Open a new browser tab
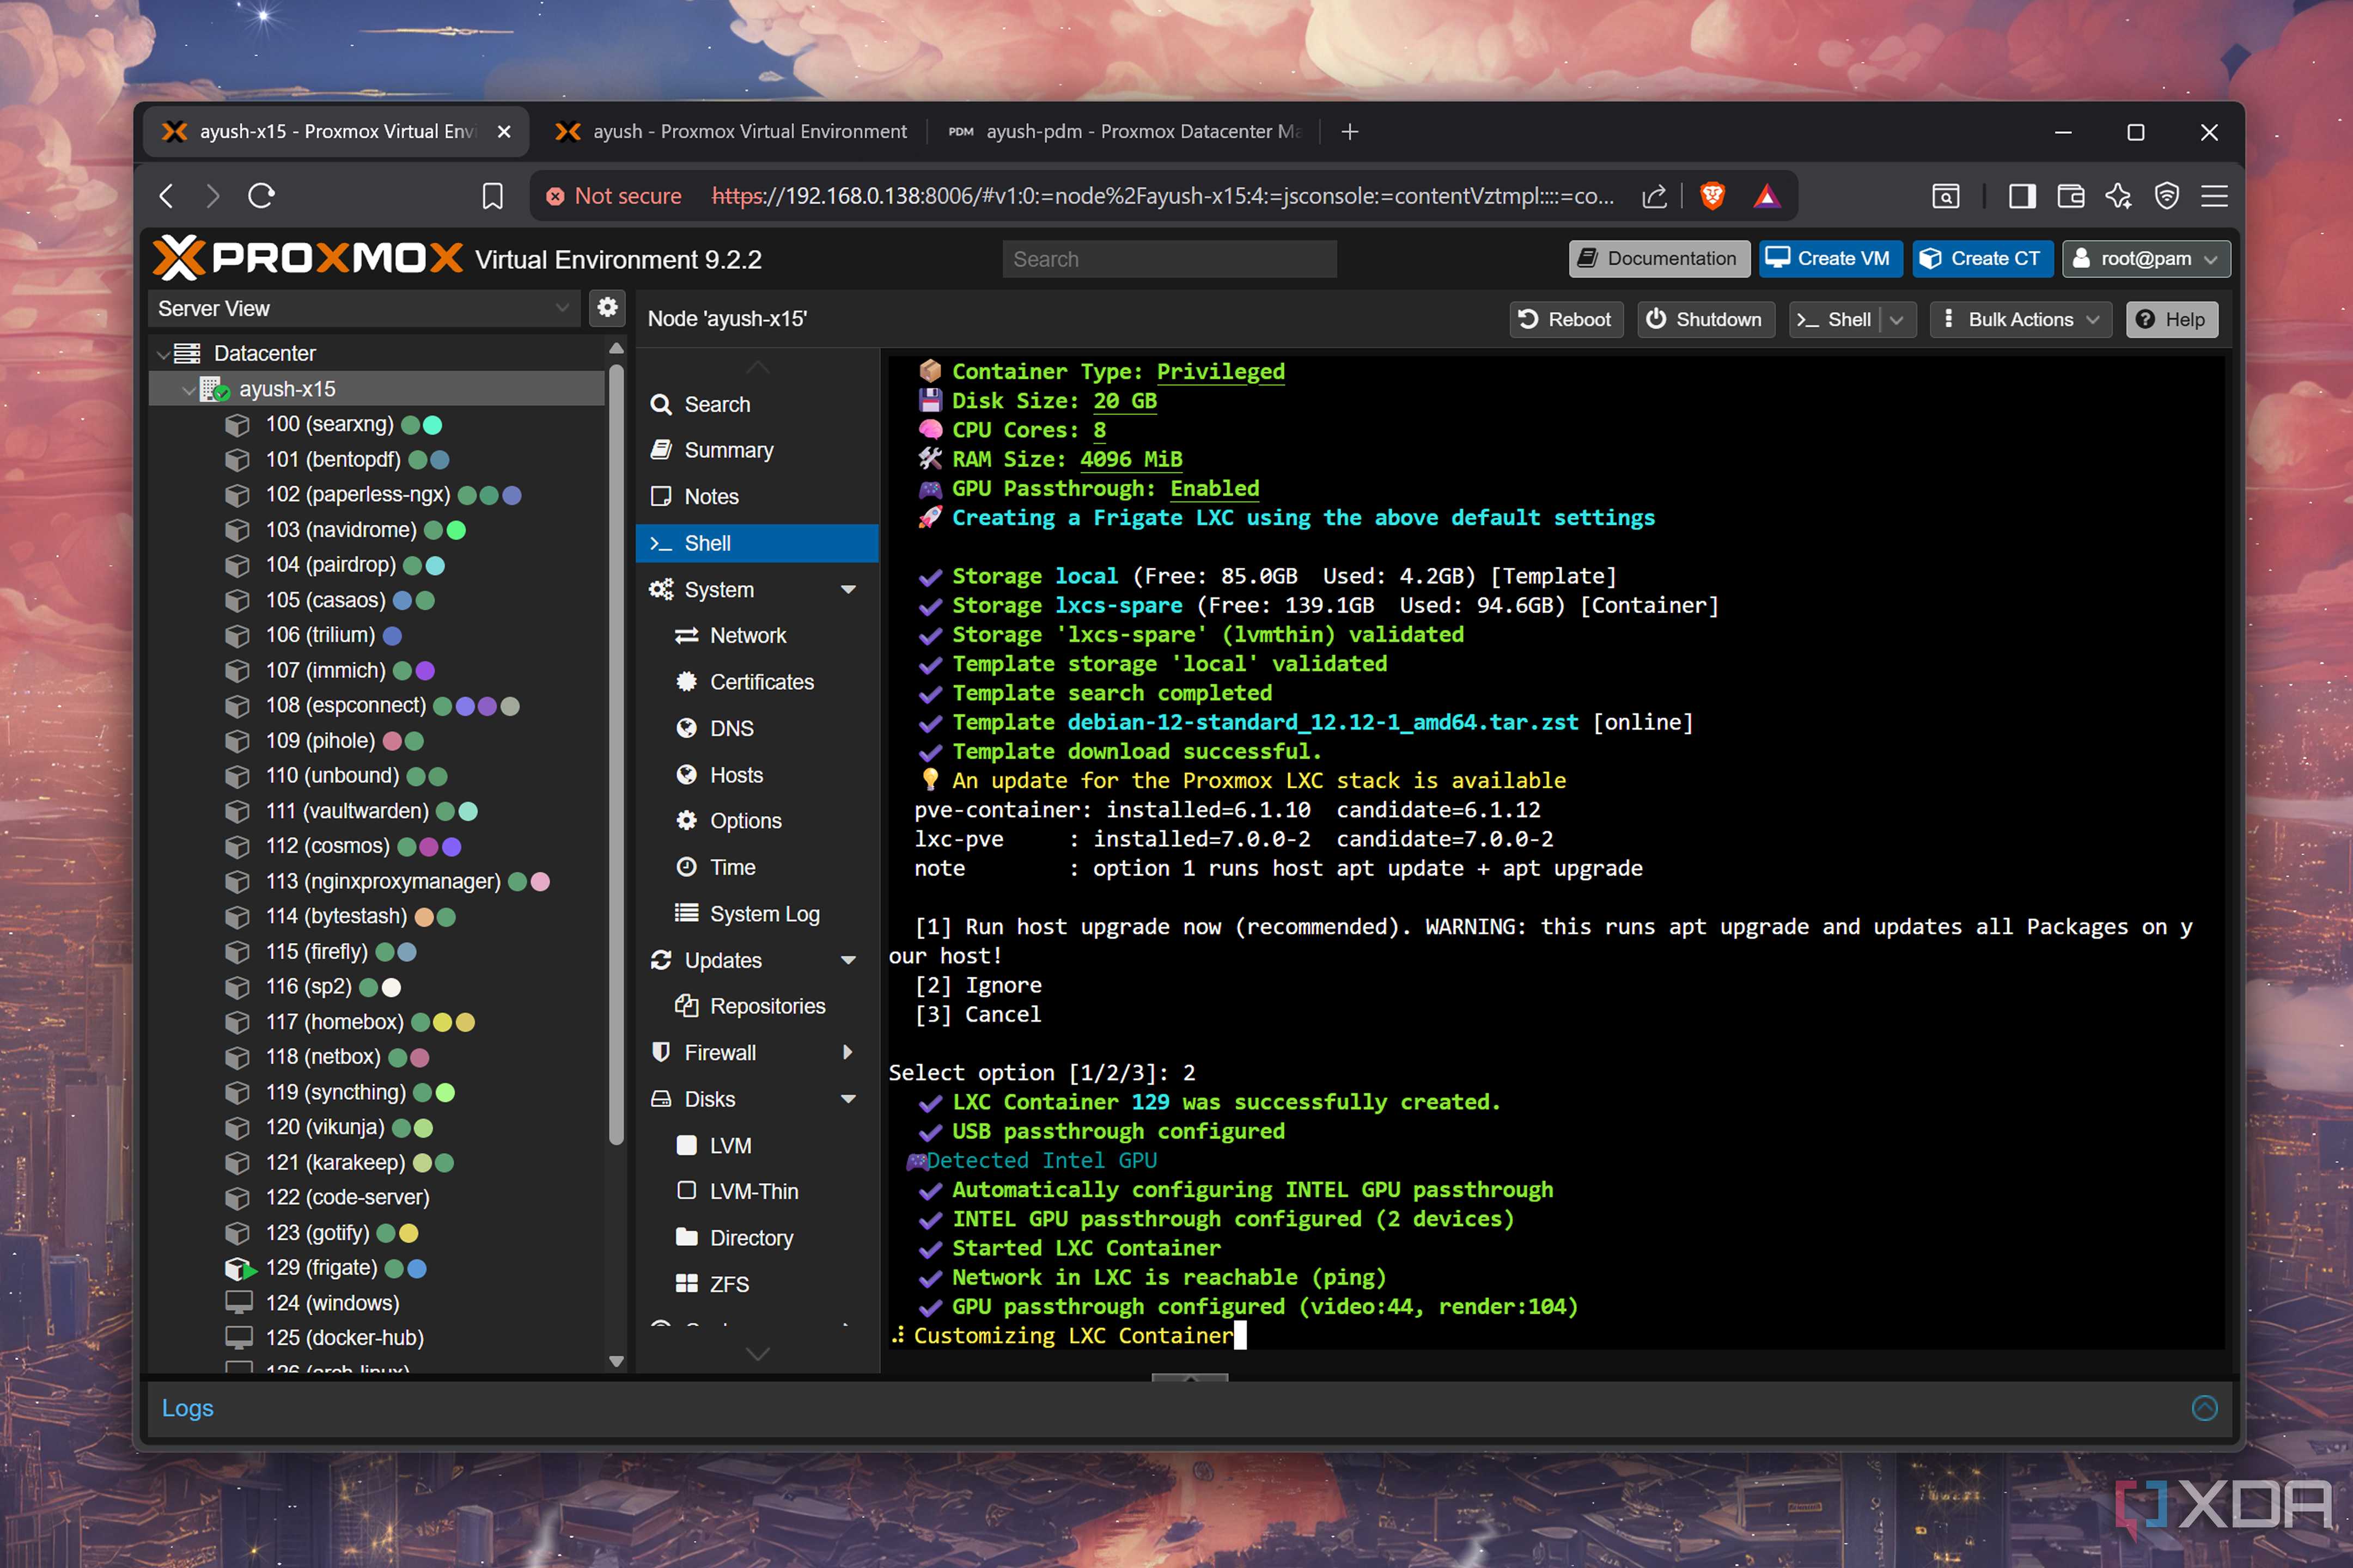Image resolution: width=2353 pixels, height=1568 pixels. [x=1350, y=132]
